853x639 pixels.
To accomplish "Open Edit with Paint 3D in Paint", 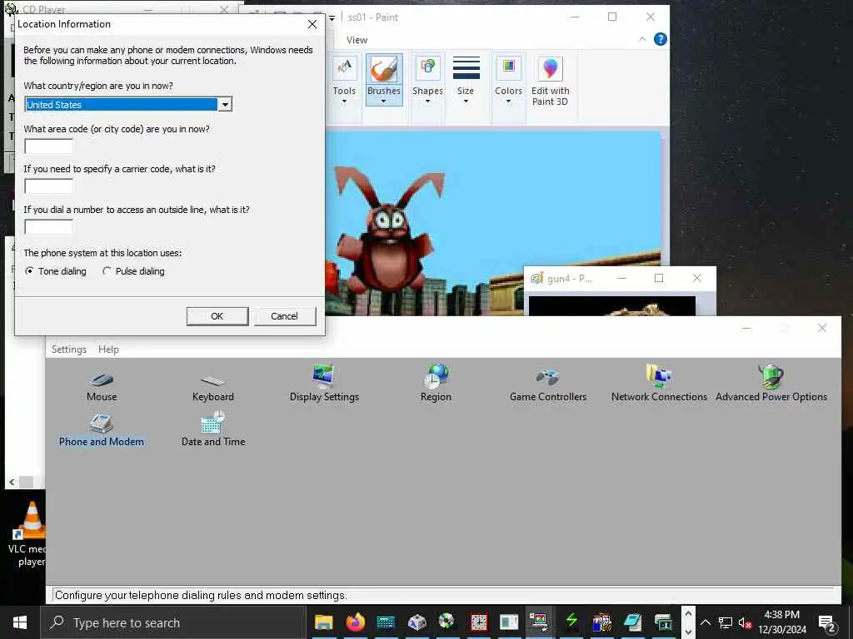I will (x=550, y=82).
